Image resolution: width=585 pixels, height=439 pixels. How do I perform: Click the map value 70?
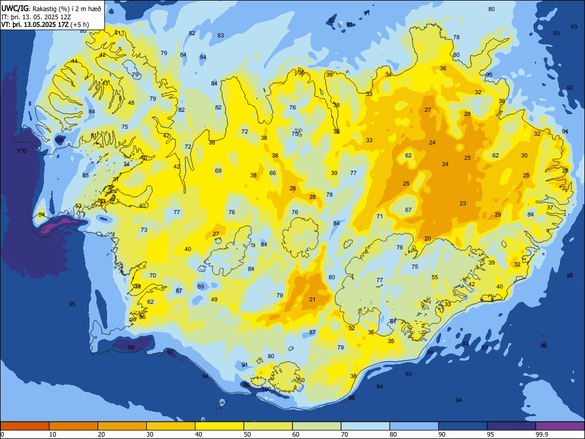click(x=153, y=275)
